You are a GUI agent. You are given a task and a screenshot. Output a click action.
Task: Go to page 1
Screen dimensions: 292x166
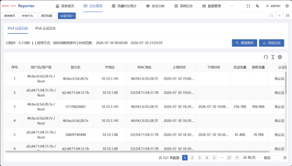pos(185,158)
